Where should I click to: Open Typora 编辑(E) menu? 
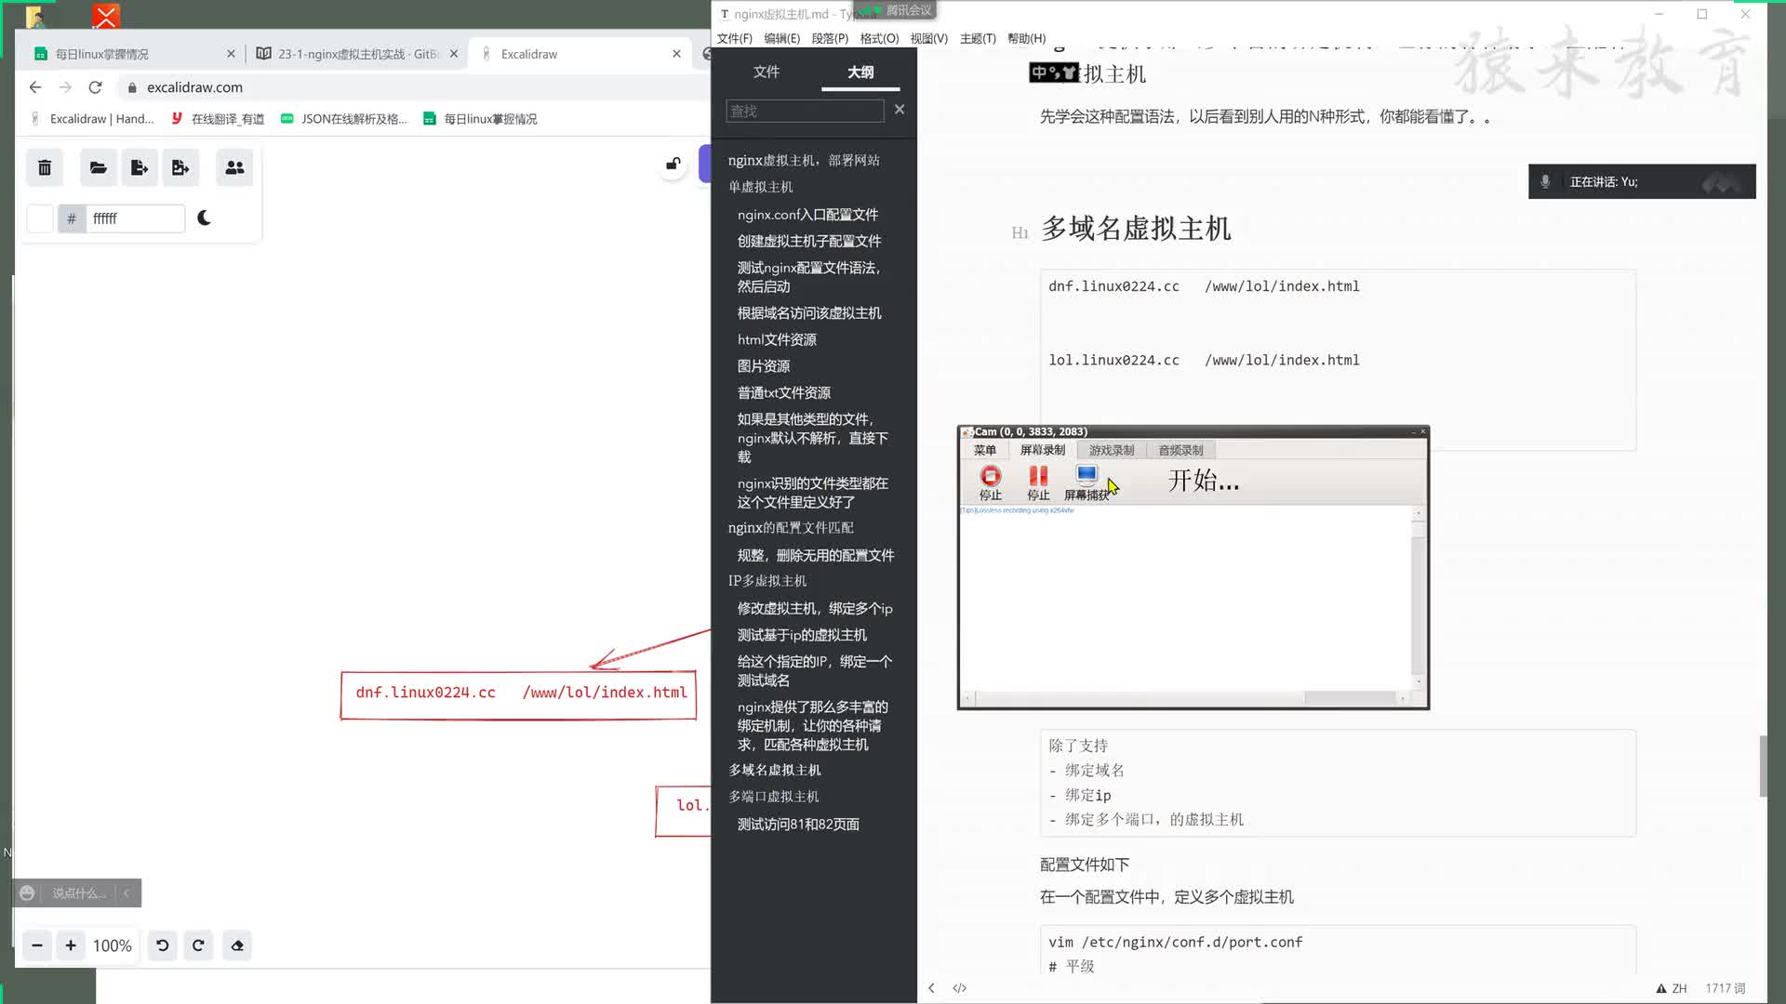pos(781,38)
